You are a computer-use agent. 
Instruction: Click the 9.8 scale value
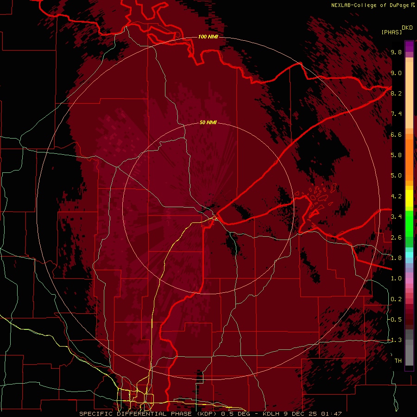[396, 52]
